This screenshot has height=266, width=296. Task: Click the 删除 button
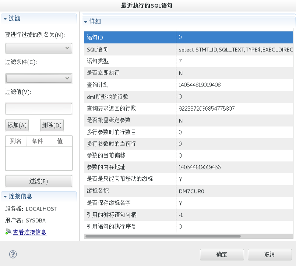tap(52, 125)
